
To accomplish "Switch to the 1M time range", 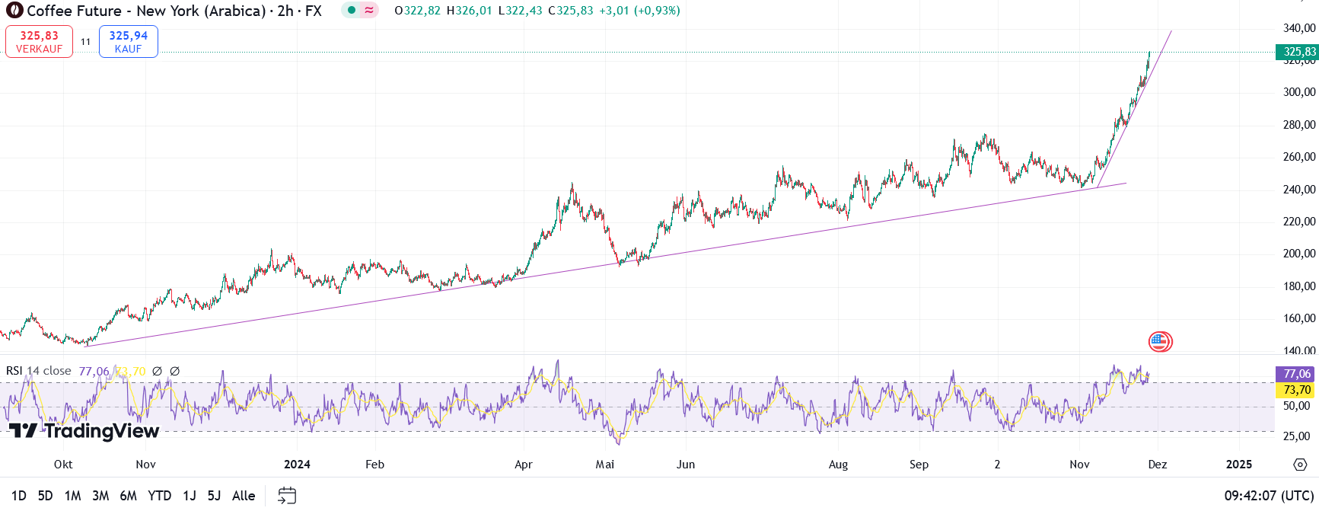I will [x=73, y=496].
